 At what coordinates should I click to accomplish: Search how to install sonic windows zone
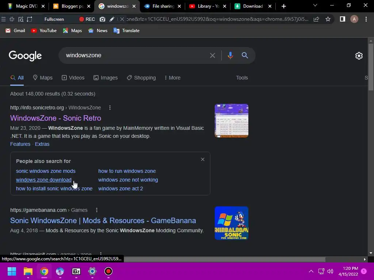[x=54, y=188]
